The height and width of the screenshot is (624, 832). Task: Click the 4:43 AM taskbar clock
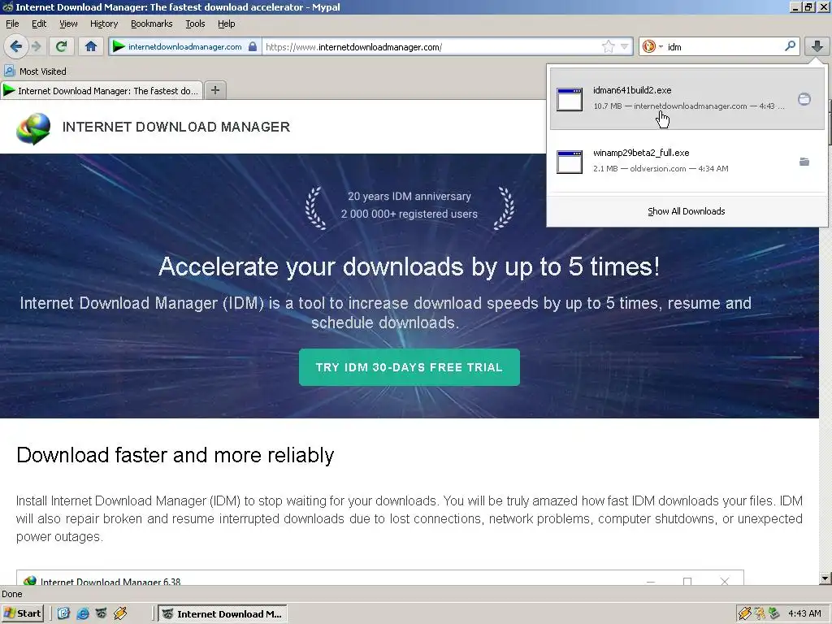[804, 613]
